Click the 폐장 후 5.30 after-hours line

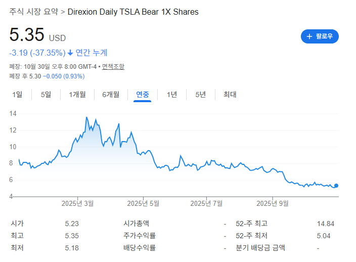point(47,76)
